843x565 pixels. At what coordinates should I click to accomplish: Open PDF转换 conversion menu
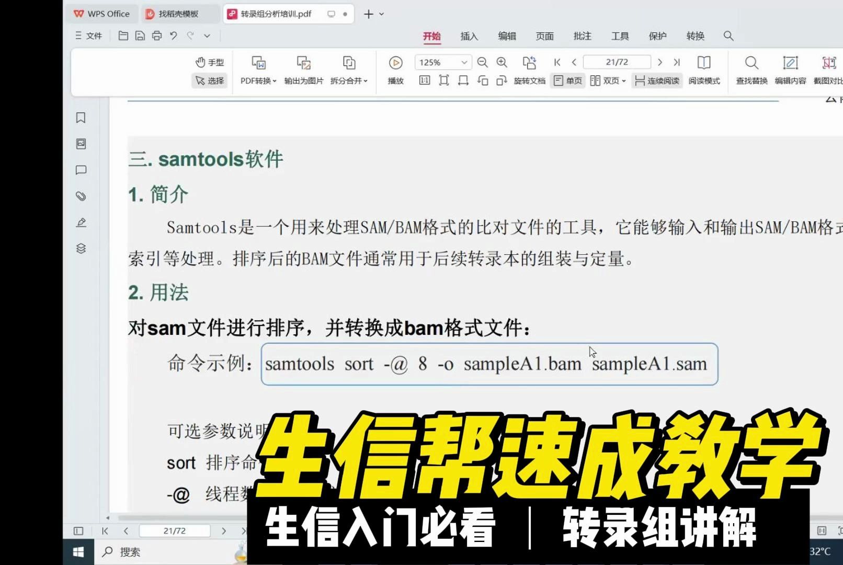pos(258,71)
